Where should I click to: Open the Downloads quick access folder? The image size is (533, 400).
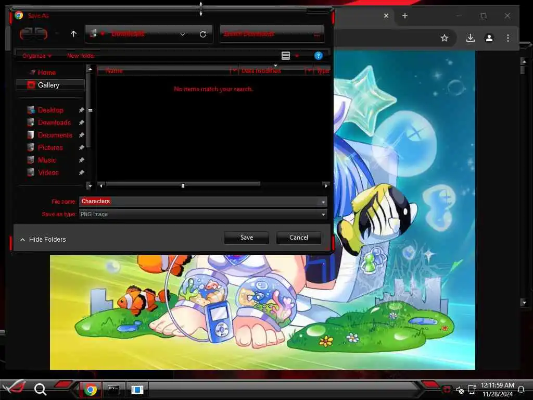(x=54, y=122)
